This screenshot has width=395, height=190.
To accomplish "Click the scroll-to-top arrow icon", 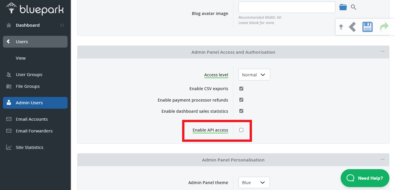I will (x=341, y=27).
